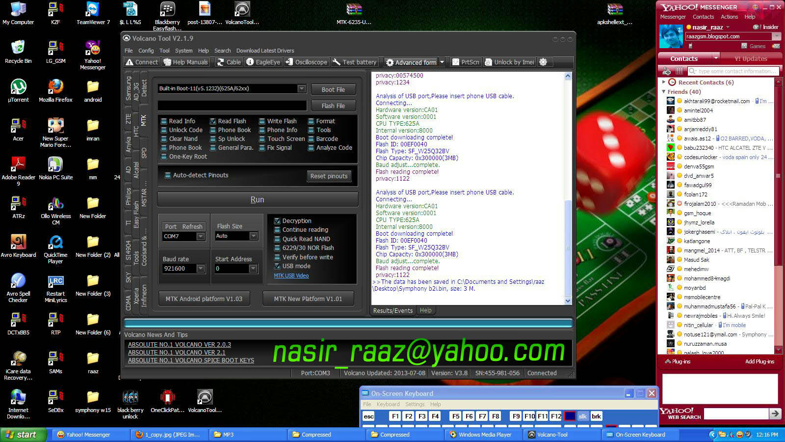
Task: Toggle the USB mode checkbox
Action: (x=277, y=266)
